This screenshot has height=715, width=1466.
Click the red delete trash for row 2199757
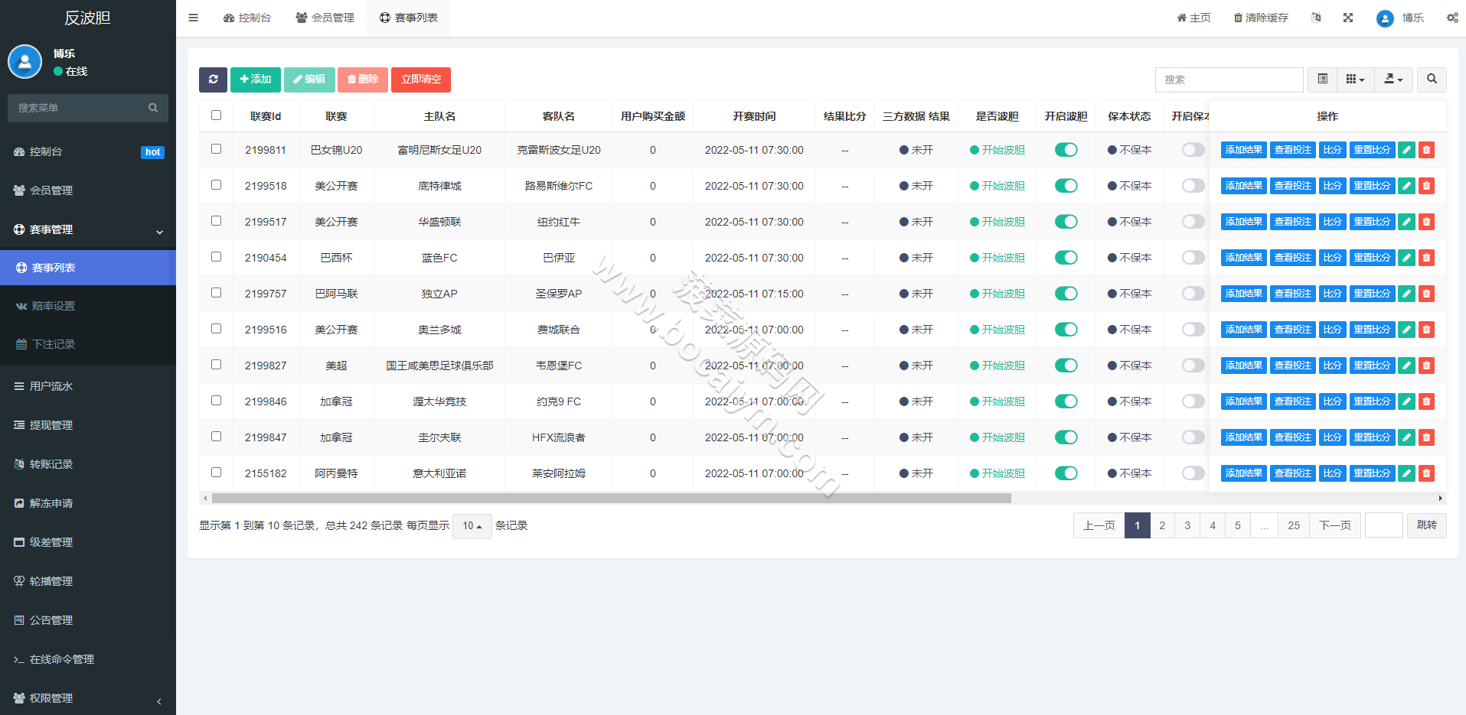(x=1426, y=294)
